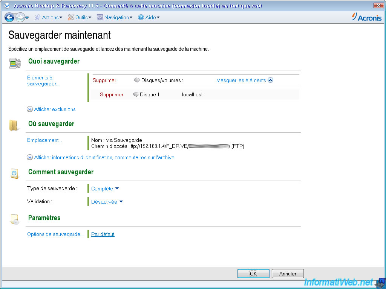Click the Quoi sauvegarder section icon
The height and width of the screenshot is (289, 386).
(x=15, y=63)
